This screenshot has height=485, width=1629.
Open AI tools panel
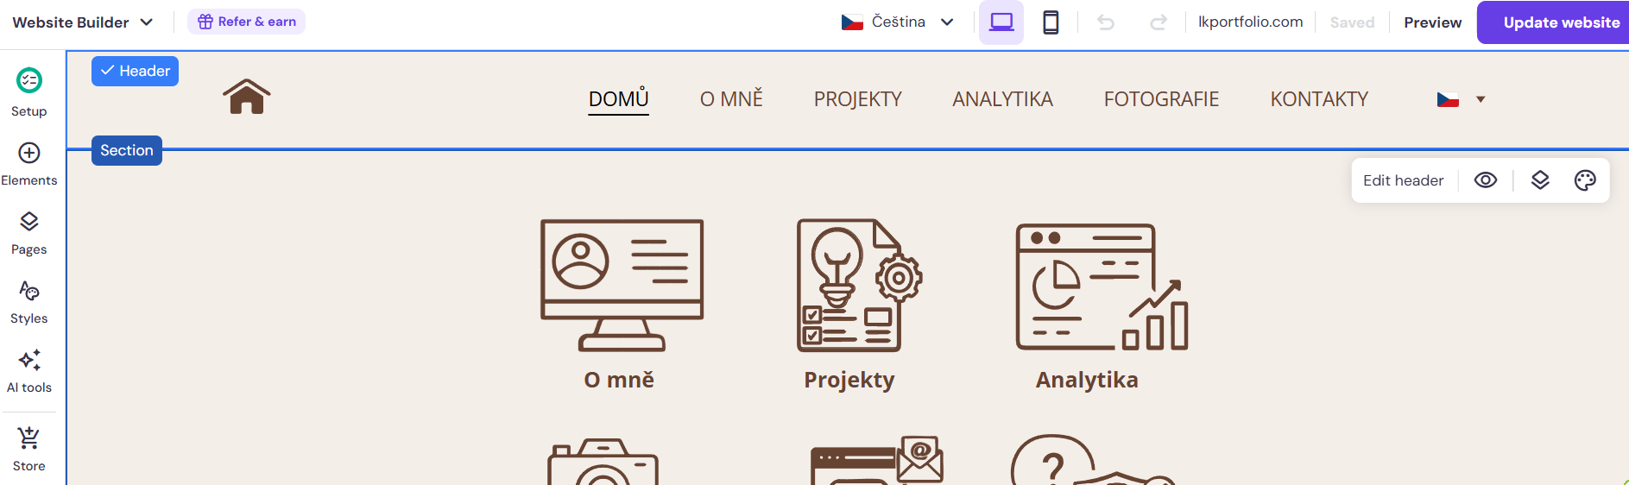(x=29, y=371)
